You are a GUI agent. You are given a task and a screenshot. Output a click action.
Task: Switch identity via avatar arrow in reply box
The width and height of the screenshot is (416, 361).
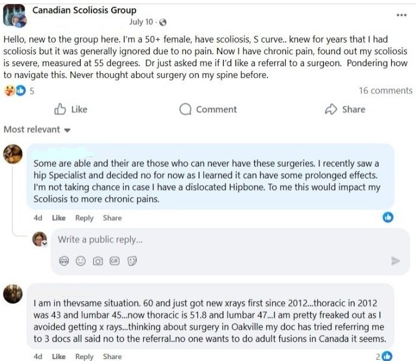point(44,243)
